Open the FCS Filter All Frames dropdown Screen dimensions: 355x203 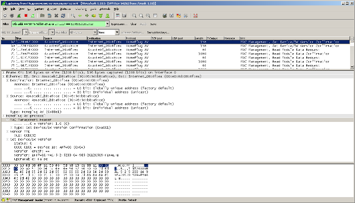[83, 32]
